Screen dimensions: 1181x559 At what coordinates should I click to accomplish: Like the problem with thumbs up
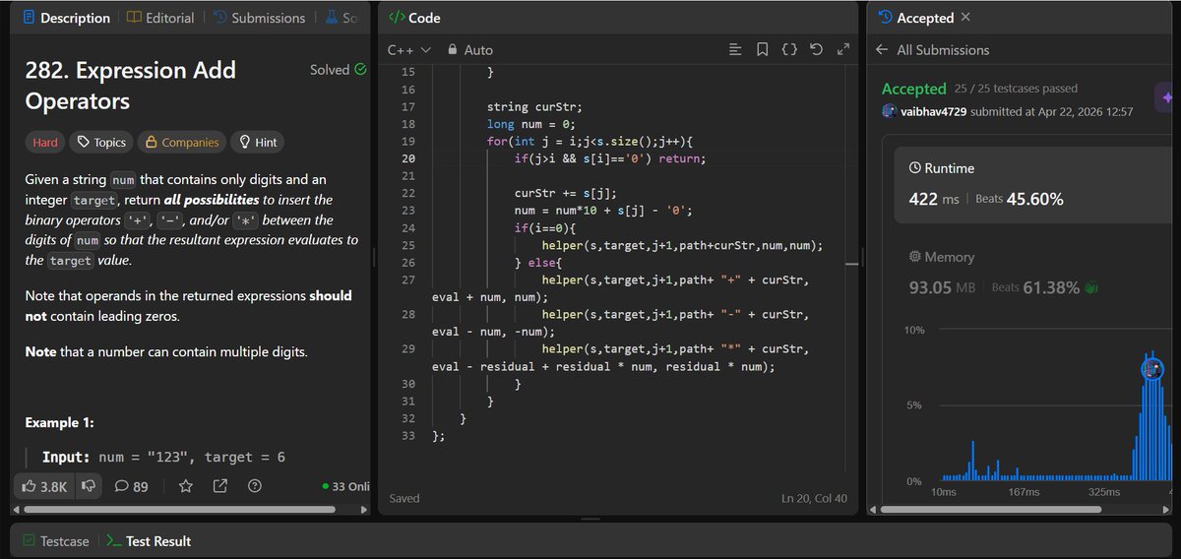[44, 486]
